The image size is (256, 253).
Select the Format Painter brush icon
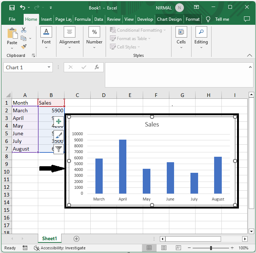click(24, 47)
